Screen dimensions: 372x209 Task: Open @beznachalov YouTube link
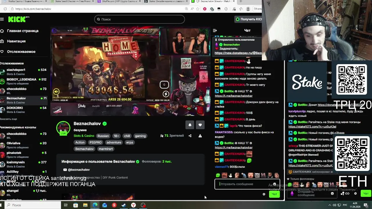tap(76, 170)
